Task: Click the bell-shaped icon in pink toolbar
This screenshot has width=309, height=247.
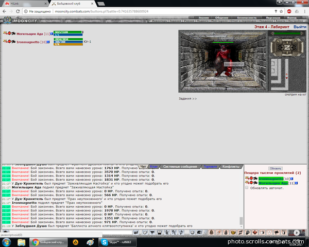Action: pos(212,233)
